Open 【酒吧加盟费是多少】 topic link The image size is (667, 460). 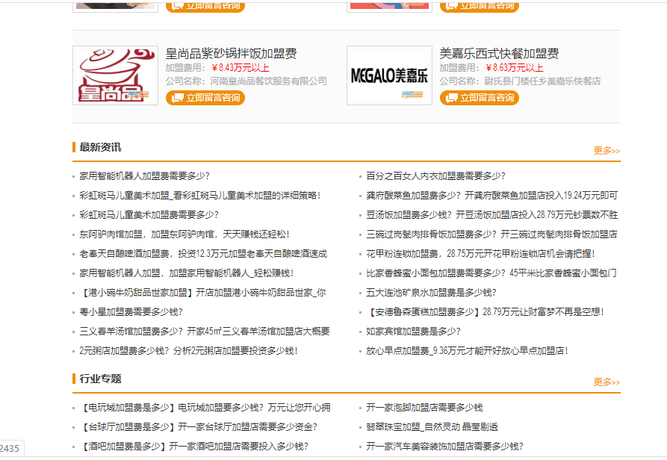point(194,447)
